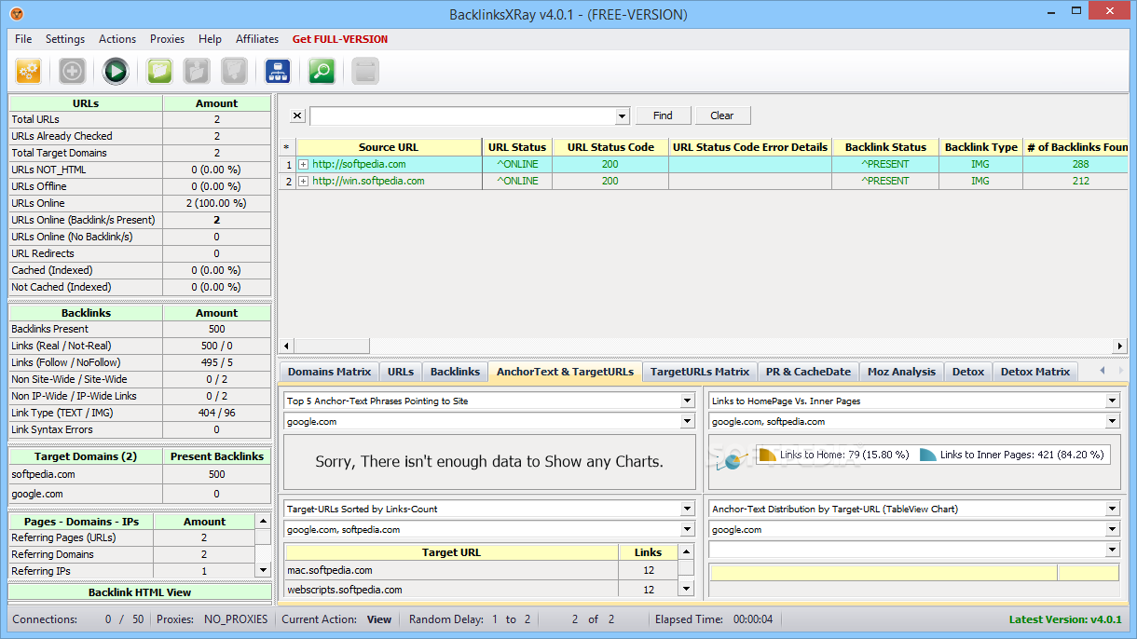This screenshot has width=1137, height=639.
Task: Open the Actions menu
Action: 117,39
